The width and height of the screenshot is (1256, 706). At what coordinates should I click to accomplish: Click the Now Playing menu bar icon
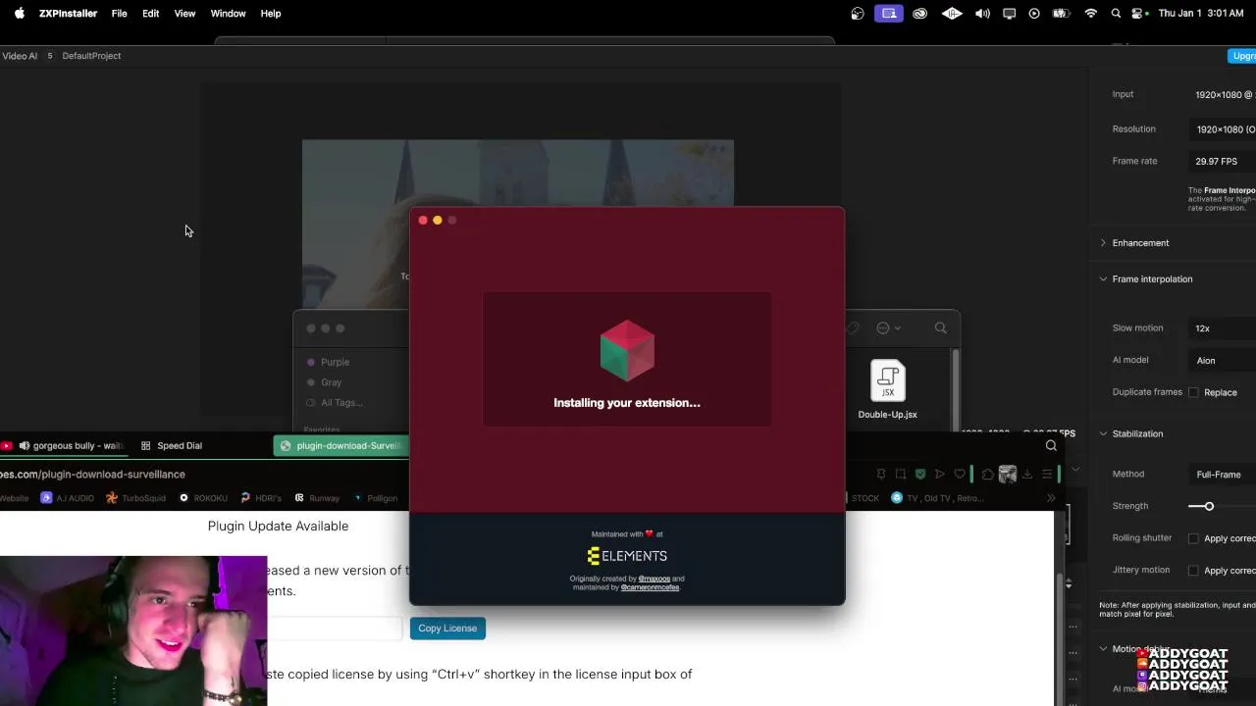point(1034,14)
